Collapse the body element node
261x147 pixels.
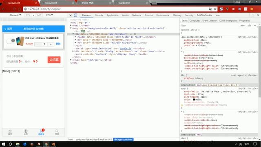coord(71,28)
